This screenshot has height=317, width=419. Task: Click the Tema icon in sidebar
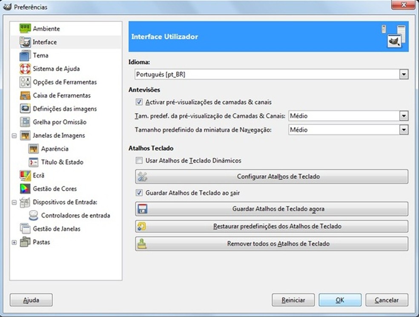(25, 56)
